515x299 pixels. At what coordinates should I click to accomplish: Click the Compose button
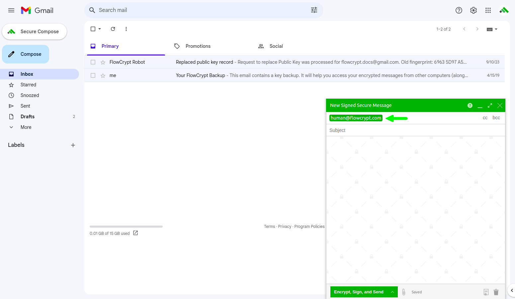tap(26, 54)
